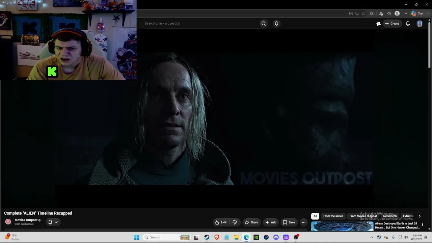432x243 pixels.
Task: Open the Edge Favorites list icon
Action: [x=389, y=13]
